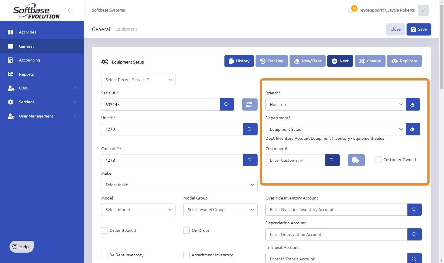Screen dimensions: 444x263
Task: Clear the Branch field with eraser icon
Action: (x=413, y=105)
